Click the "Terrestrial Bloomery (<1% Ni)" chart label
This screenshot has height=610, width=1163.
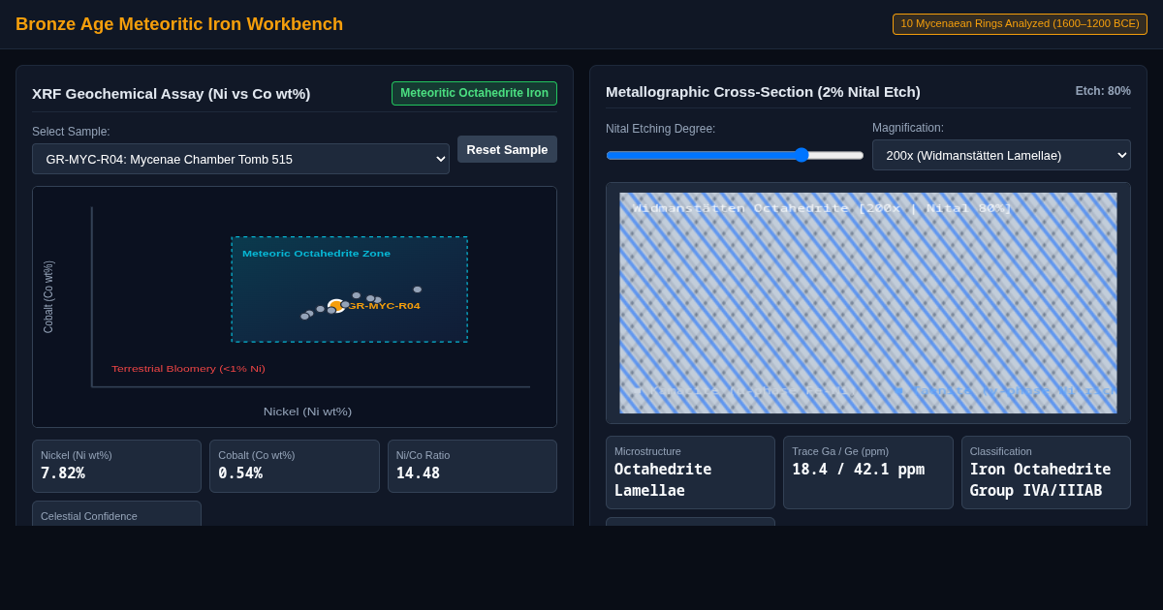pyautogui.click(x=188, y=369)
